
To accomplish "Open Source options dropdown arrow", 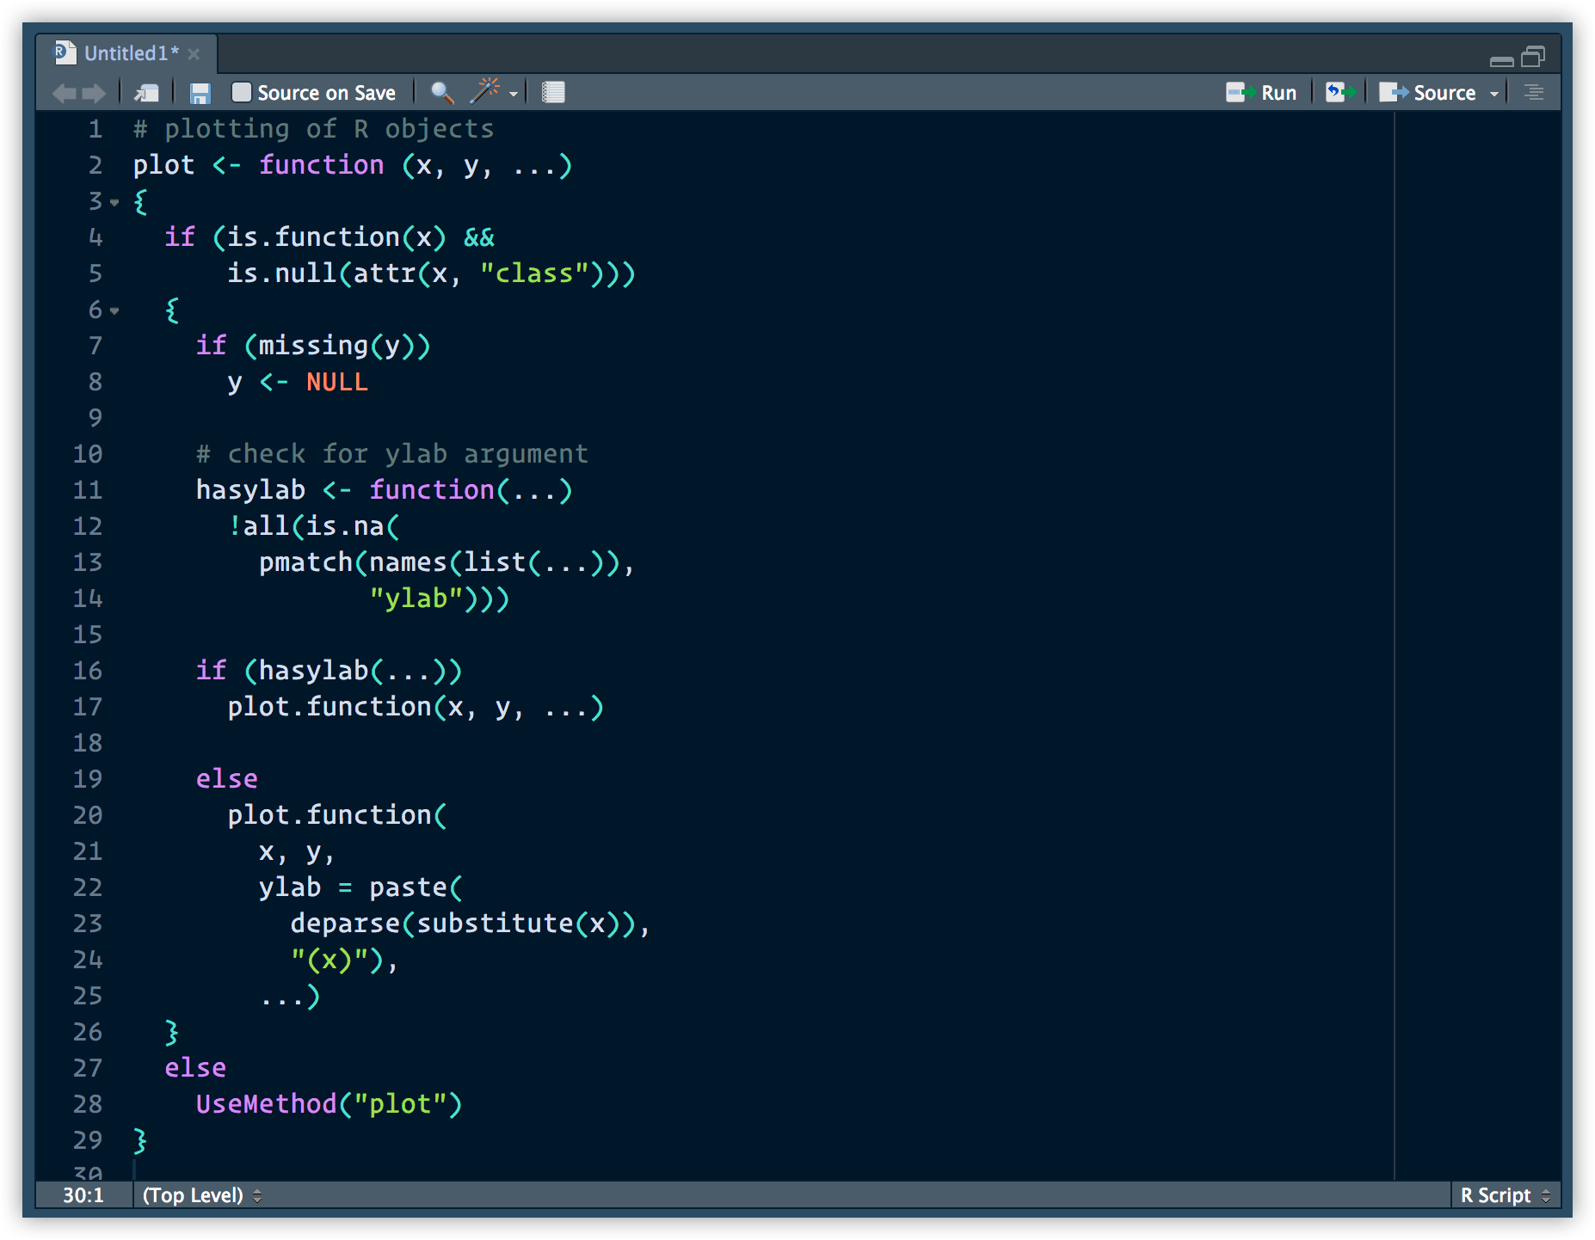I will tap(1494, 94).
